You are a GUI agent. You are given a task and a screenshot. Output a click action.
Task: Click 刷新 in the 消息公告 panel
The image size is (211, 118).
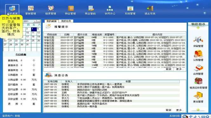click(x=168, y=110)
